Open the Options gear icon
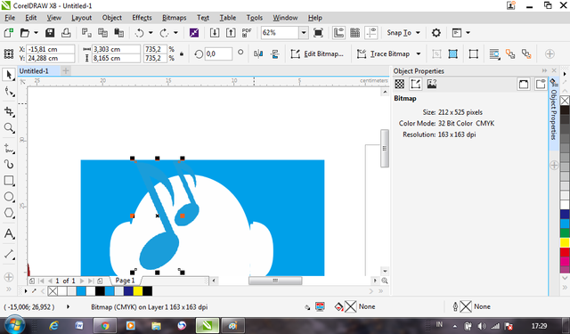 click(436, 33)
